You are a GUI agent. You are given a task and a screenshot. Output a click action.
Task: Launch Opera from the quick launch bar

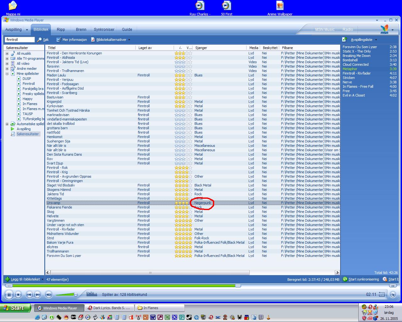click(210, 317)
